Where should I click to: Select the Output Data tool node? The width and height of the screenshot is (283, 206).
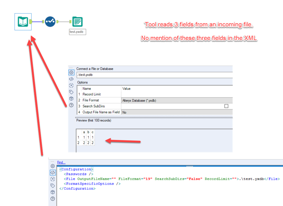click(77, 21)
